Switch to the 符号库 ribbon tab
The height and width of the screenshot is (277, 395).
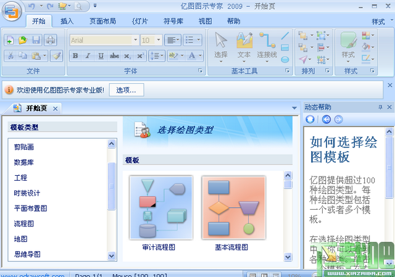pos(173,21)
